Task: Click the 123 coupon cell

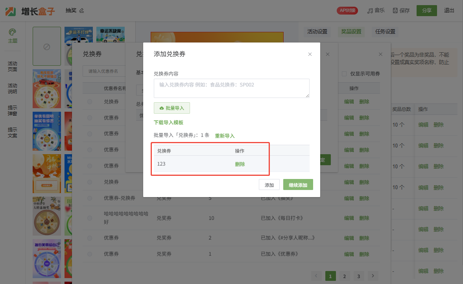Action: click(x=161, y=164)
